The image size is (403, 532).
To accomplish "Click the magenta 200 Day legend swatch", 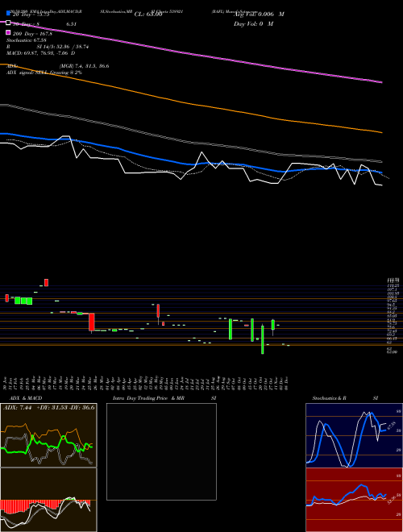I will 9,32.
